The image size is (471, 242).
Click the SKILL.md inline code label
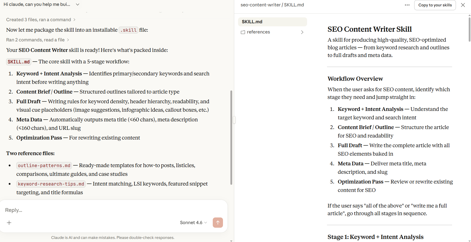coord(19,62)
